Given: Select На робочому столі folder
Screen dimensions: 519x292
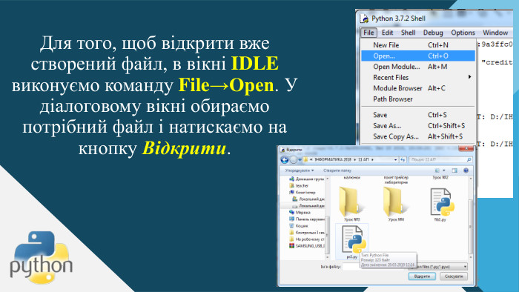Looking at the screenshot, I should coord(306,239).
